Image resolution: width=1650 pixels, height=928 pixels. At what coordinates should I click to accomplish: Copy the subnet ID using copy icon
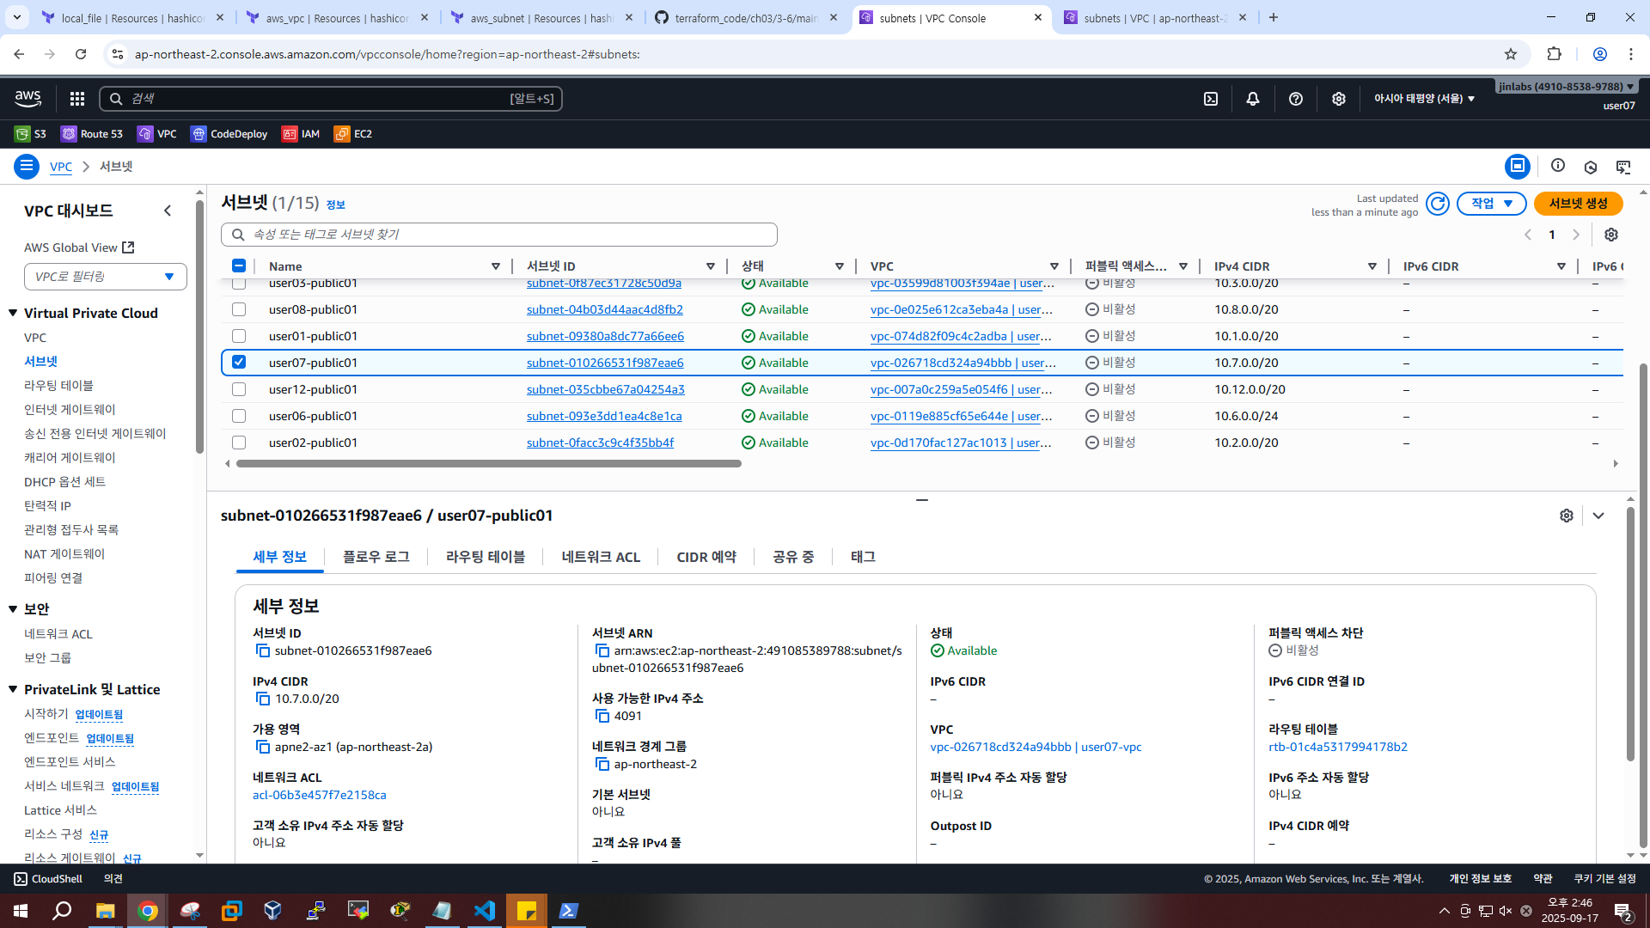263,651
